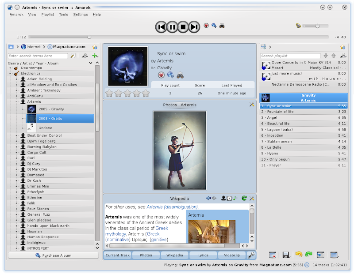
Task: Expand the Ambient Teknology artist
Action: (x=16, y=90)
